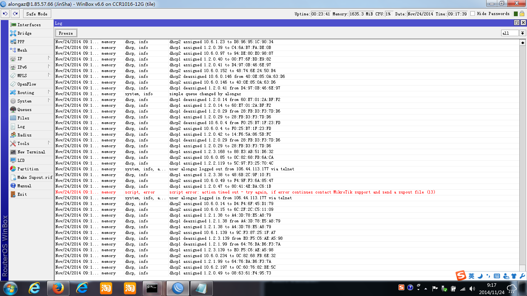Open Interfaces from the sidebar
The width and height of the screenshot is (527, 296).
pos(31,25)
